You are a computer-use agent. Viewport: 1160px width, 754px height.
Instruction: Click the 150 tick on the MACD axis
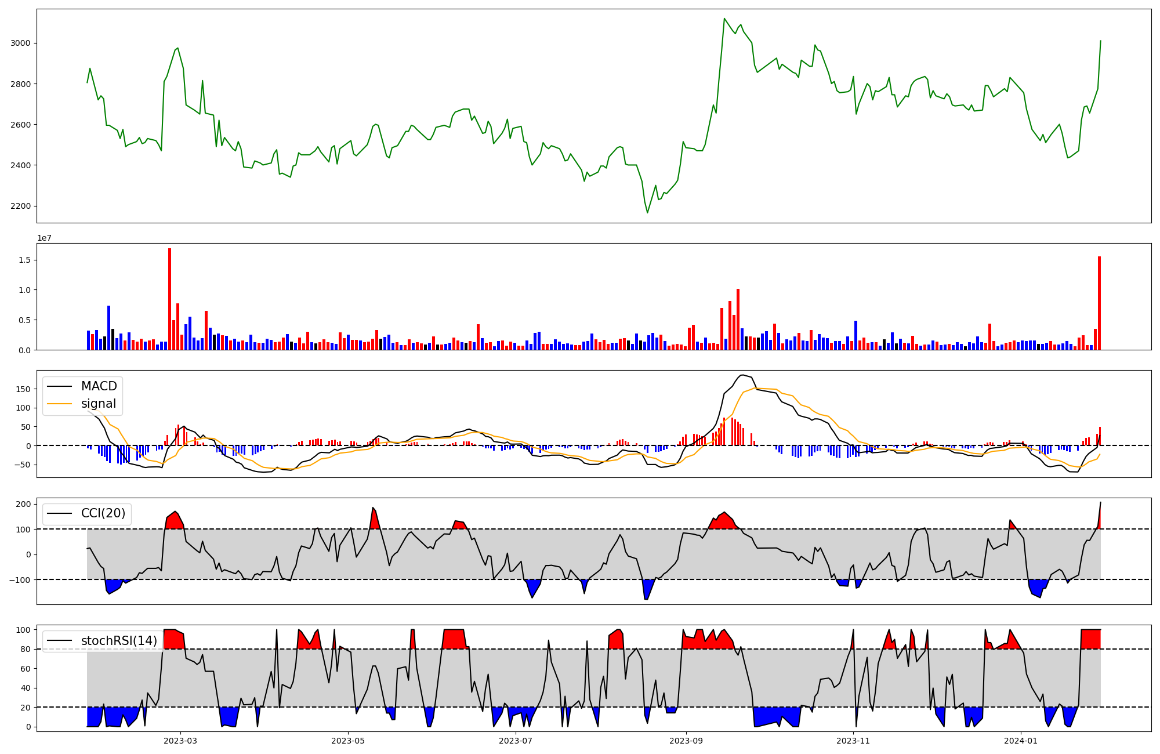click(x=23, y=389)
